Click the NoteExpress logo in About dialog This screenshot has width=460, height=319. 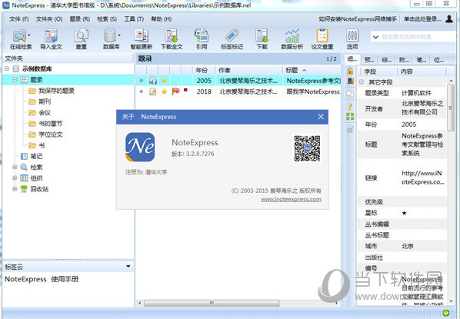click(x=140, y=147)
